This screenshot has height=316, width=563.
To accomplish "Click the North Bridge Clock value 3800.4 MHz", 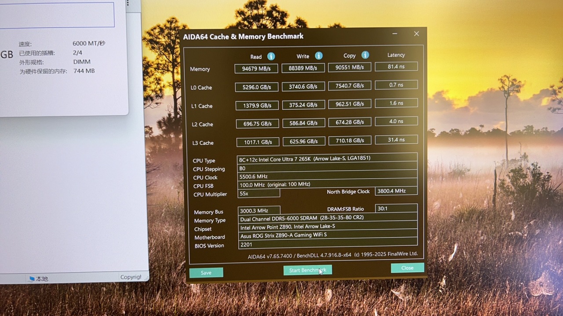I will 396,191.
